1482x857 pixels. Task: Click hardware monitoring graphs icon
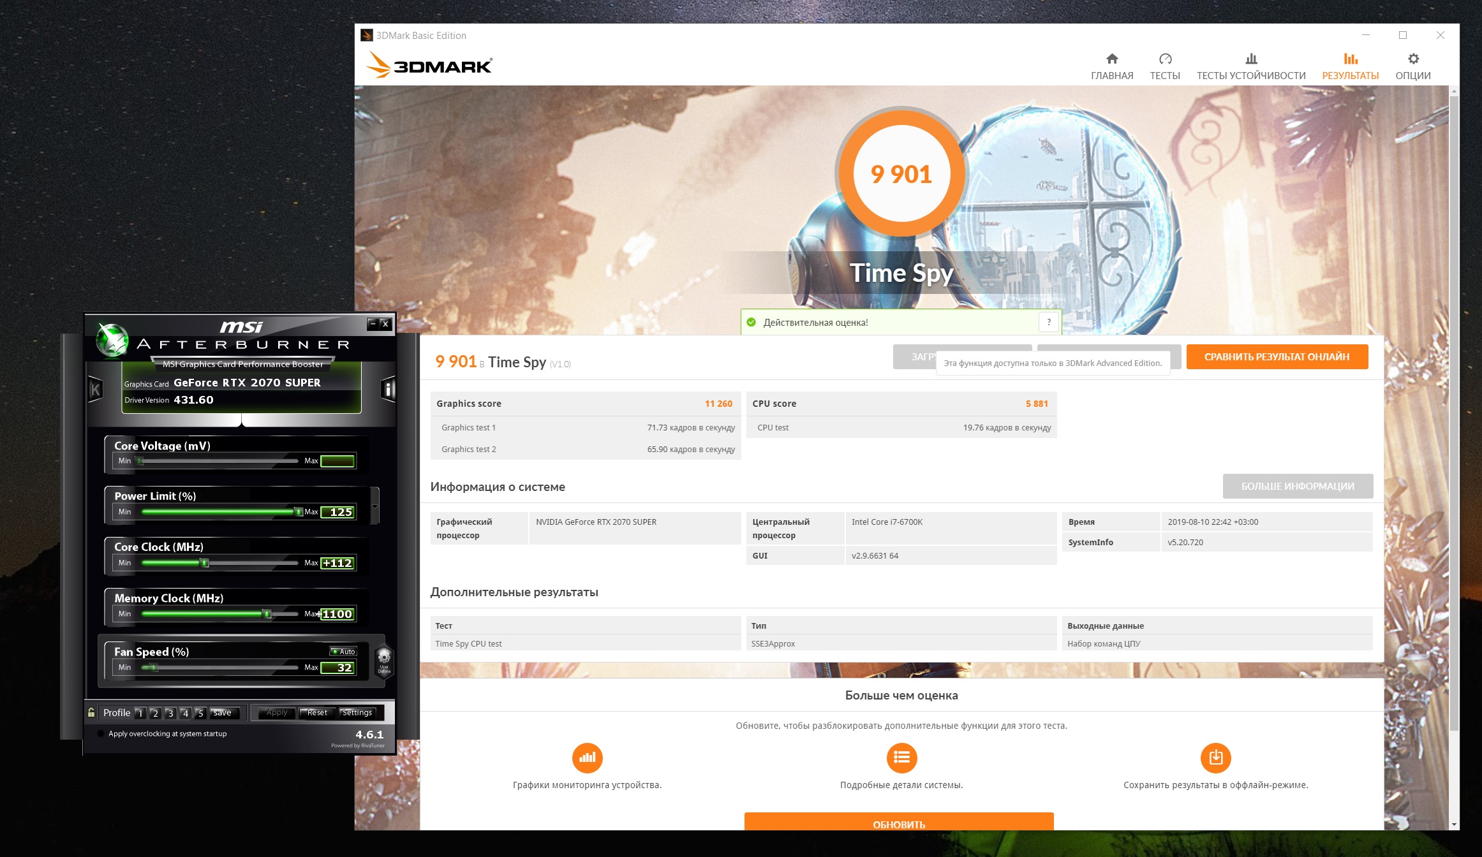[x=587, y=758]
